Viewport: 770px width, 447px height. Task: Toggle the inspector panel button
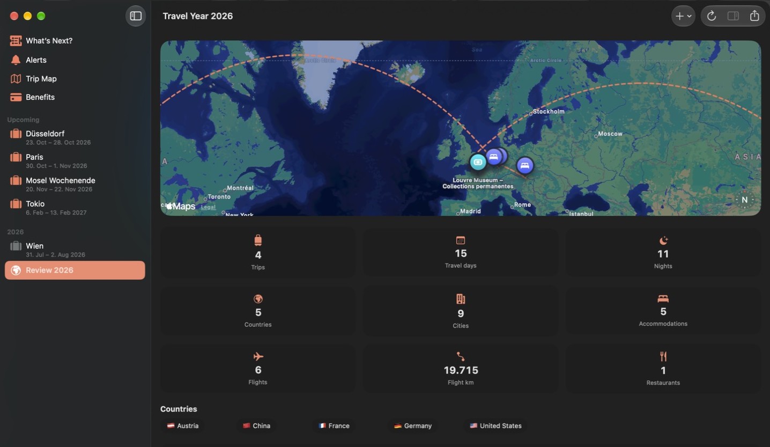click(733, 16)
